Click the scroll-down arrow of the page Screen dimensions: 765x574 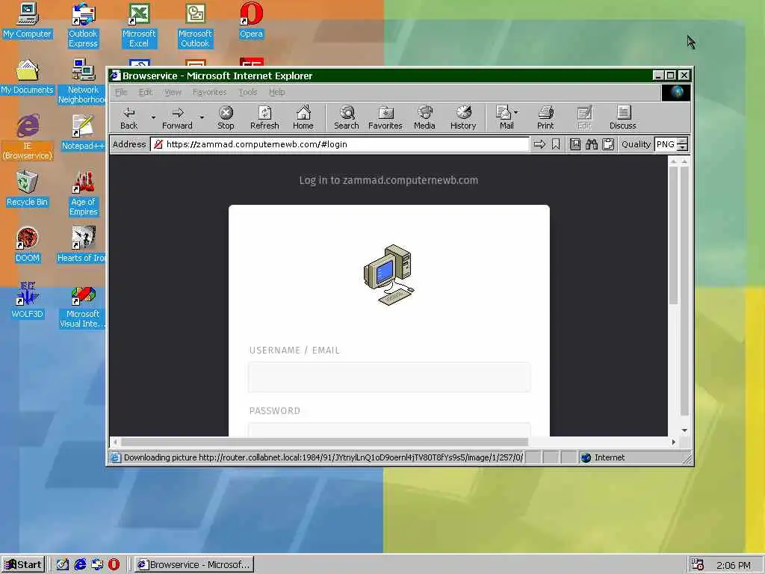point(684,430)
